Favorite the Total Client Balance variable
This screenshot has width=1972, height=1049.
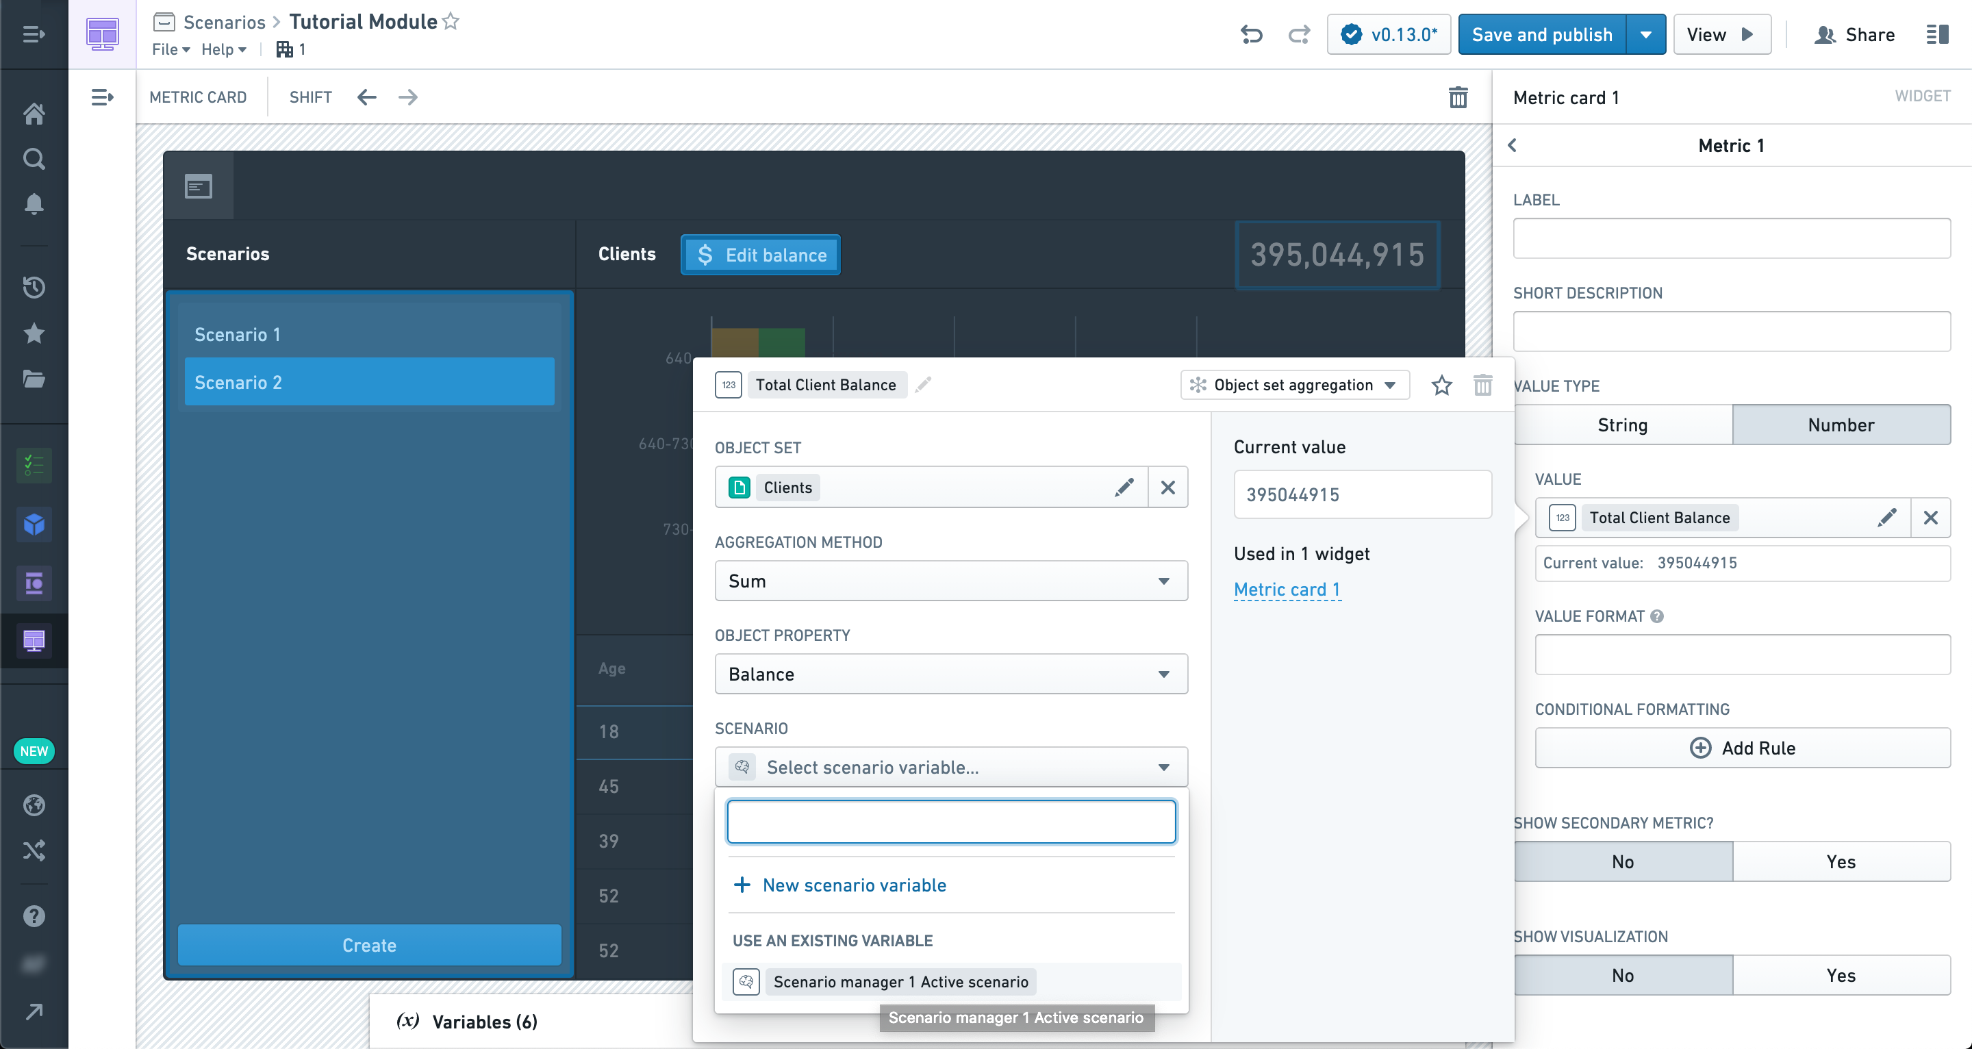[1441, 385]
